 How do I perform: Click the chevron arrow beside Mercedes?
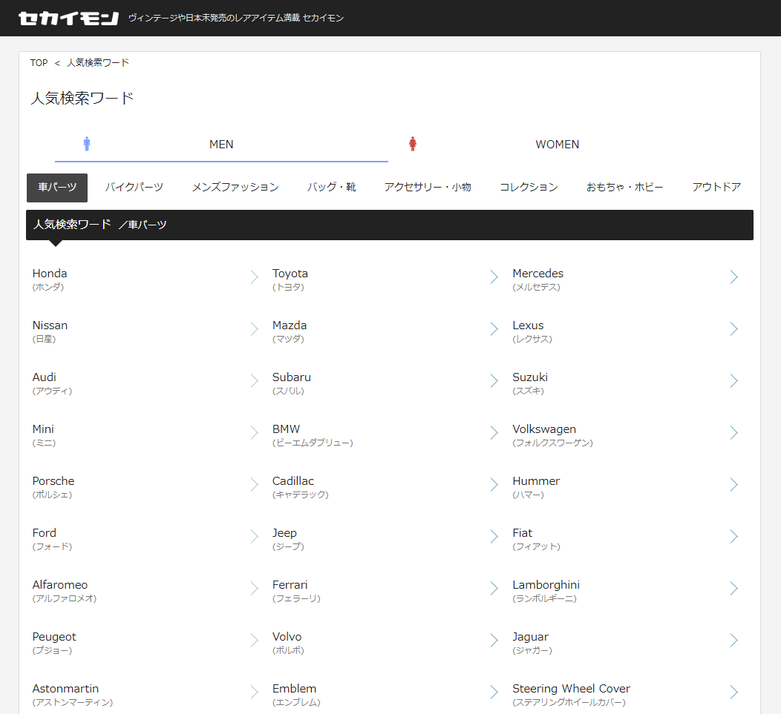pos(733,277)
